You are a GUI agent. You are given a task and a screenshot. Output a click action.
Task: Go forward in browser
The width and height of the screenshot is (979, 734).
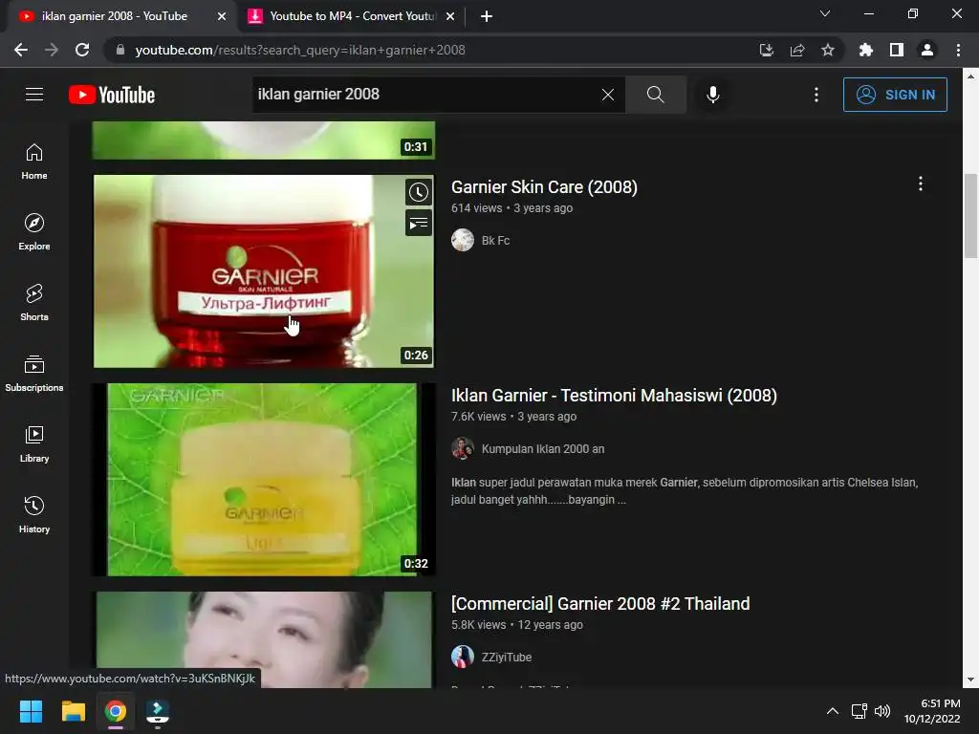[52, 50]
